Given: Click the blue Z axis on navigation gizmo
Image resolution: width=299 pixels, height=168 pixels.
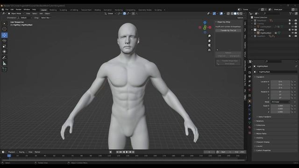Looking at the screenshot, I should click(x=205, y=22).
